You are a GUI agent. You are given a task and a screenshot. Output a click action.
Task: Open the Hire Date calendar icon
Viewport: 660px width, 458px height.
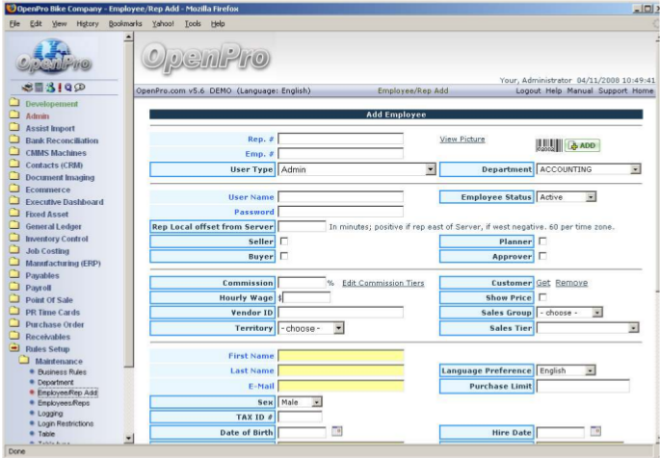(595, 431)
